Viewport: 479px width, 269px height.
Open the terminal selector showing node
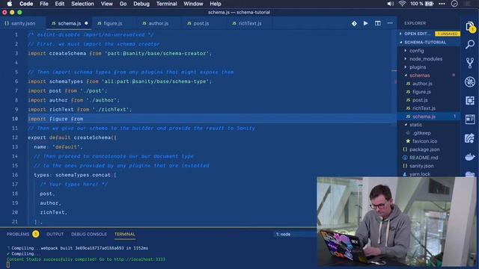click(x=295, y=234)
